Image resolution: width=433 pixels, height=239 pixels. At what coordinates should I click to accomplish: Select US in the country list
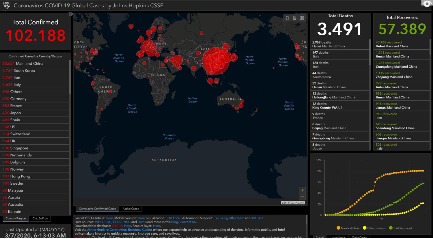click(35, 127)
